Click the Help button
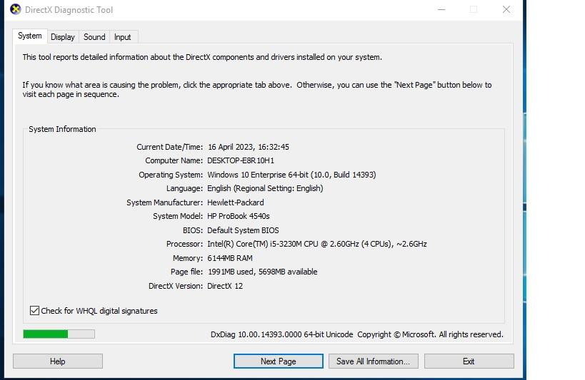585x380 pixels. point(58,361)
